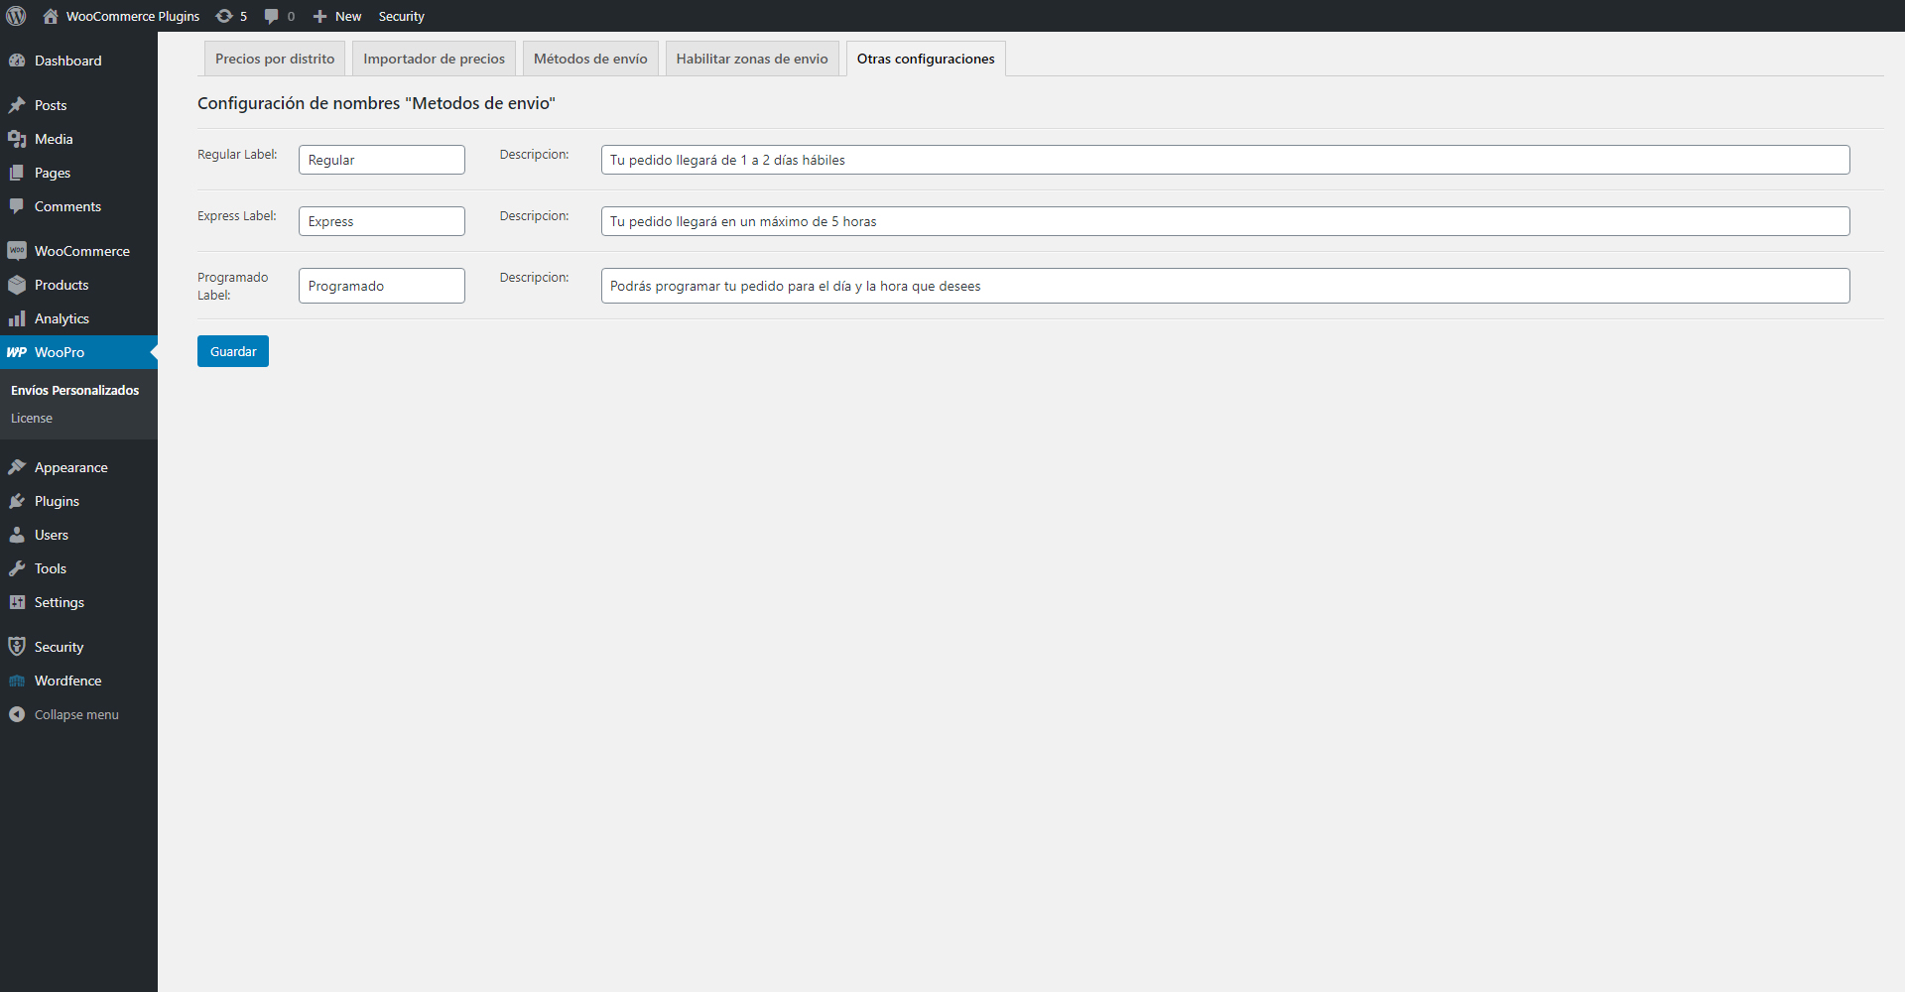1905x992 pixels.
Task: Click the Dashboard gauge icon
Action: pos(17,61)
